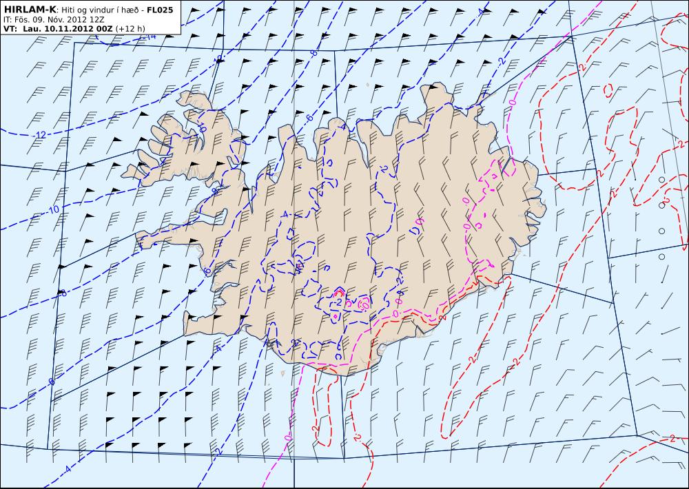Screen dimensions: 689x489
Task: Select the 'Hiti og vindur í hæð' caption
Action: pyautogui.click(x=99, y=10)
